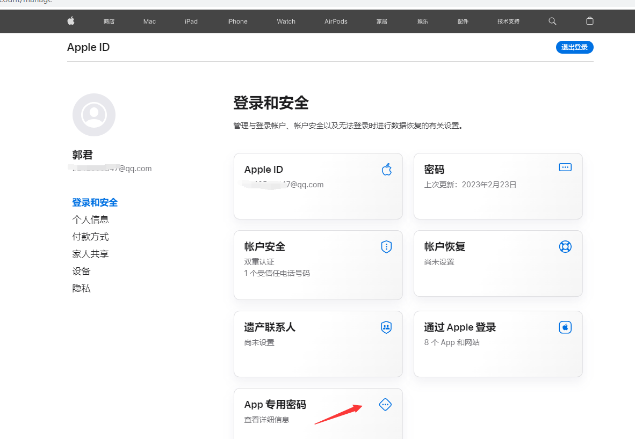Open the Apple ID card title
This screenshot has width=635, height=439.
(264, 170)
